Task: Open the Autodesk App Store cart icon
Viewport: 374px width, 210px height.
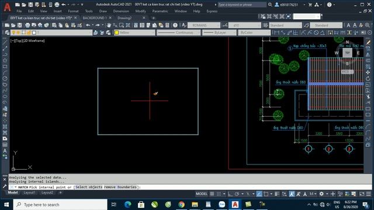Action: click(x=310, y=5)
